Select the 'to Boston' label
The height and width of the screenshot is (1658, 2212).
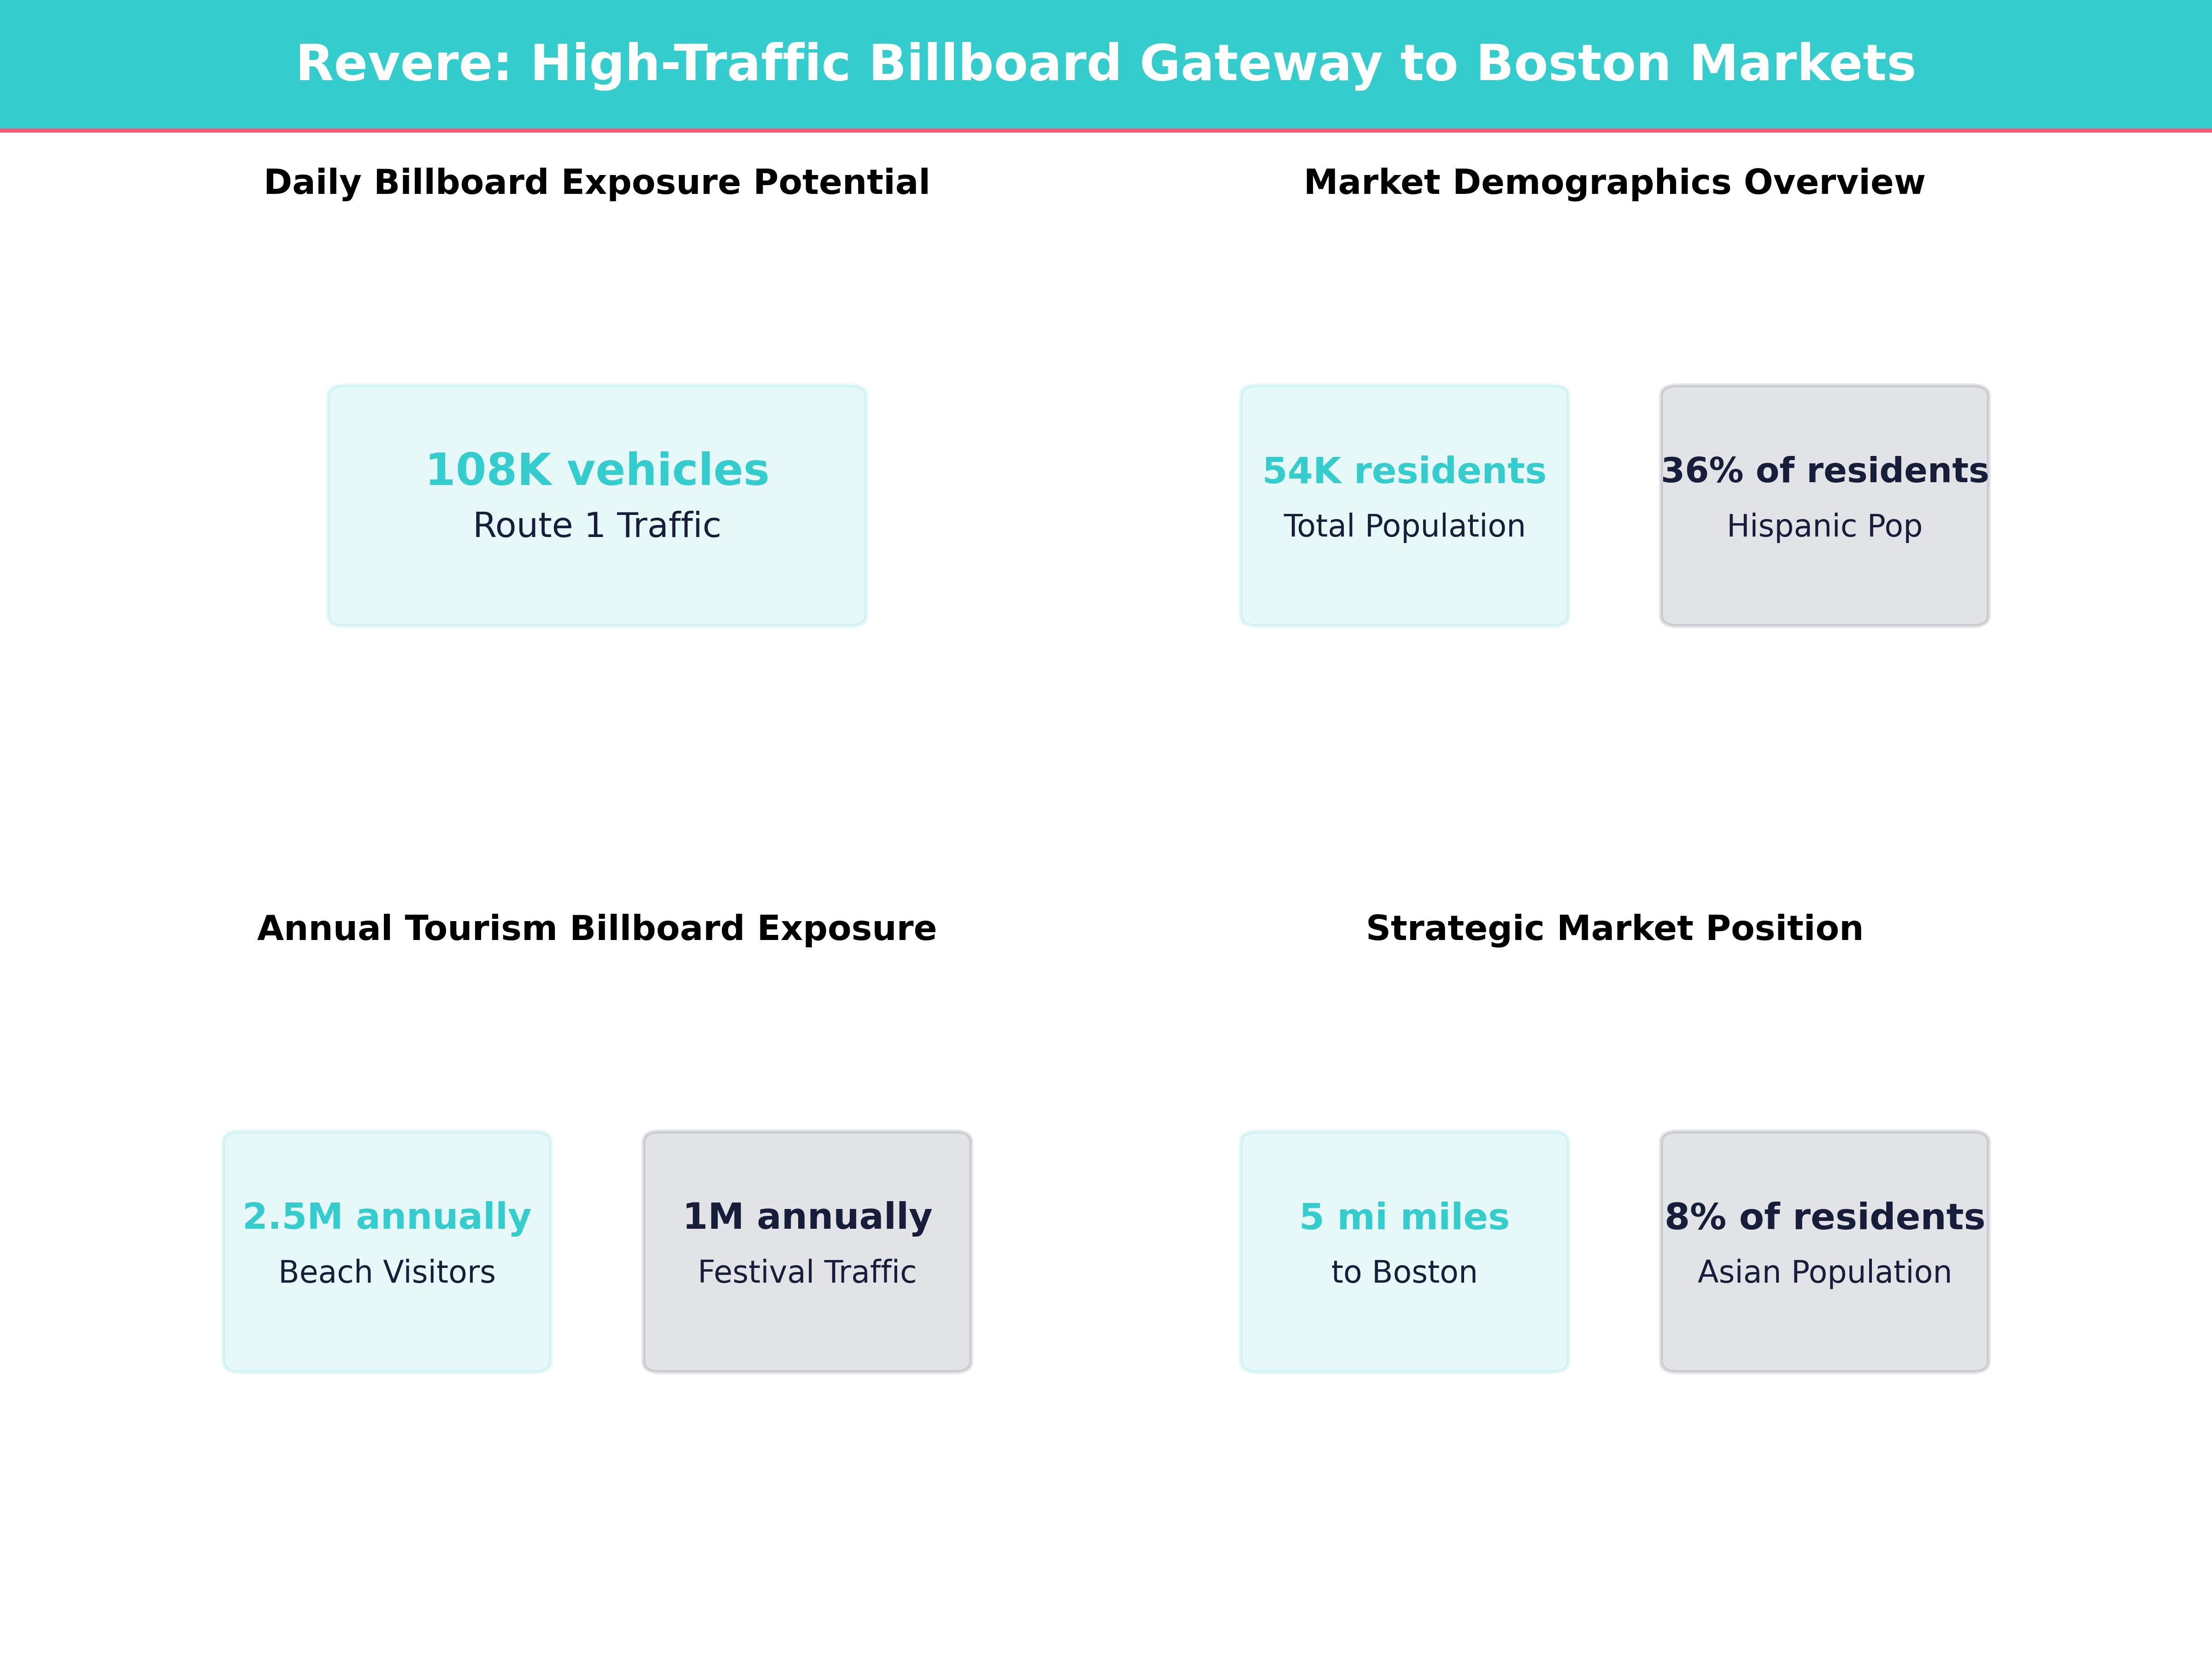1404,1272
